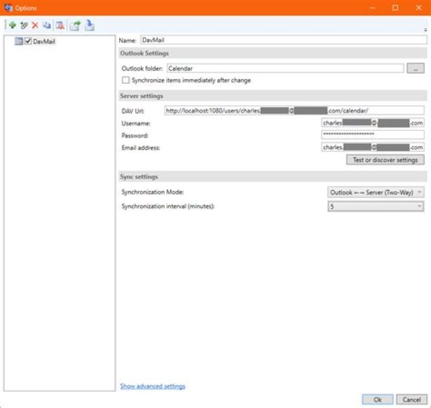The image size is (431, 408).
Task: Click the Options app icon in title bar
Action: tap(8, 8)
